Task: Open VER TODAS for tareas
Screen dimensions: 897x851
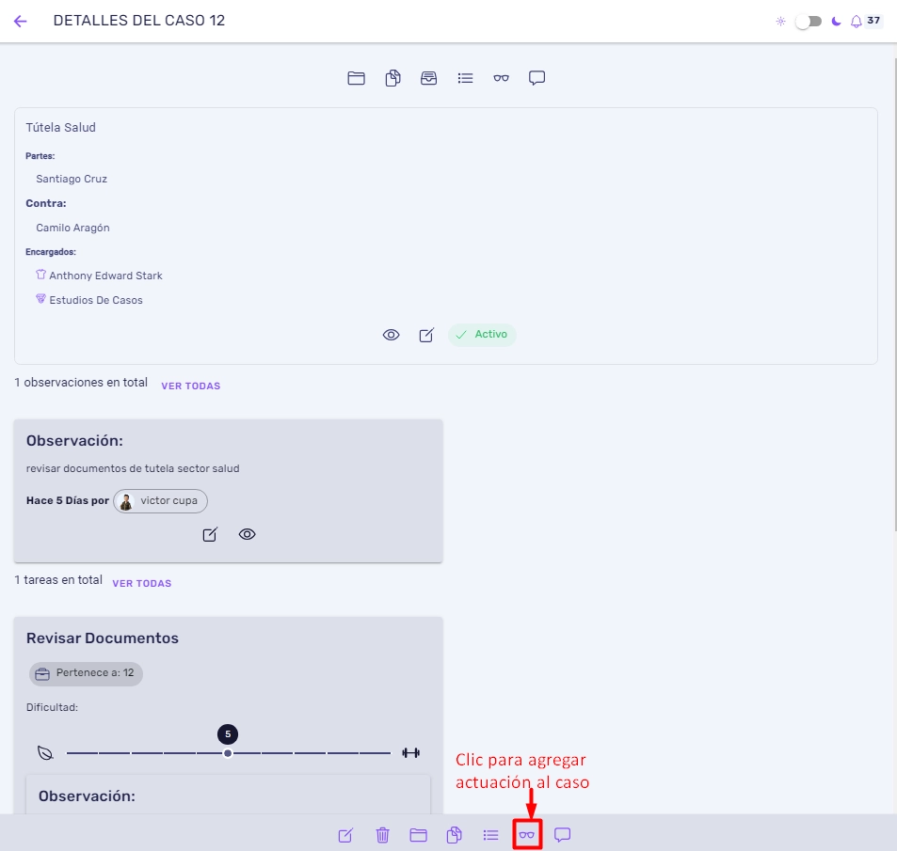Action: pos(142,584)
